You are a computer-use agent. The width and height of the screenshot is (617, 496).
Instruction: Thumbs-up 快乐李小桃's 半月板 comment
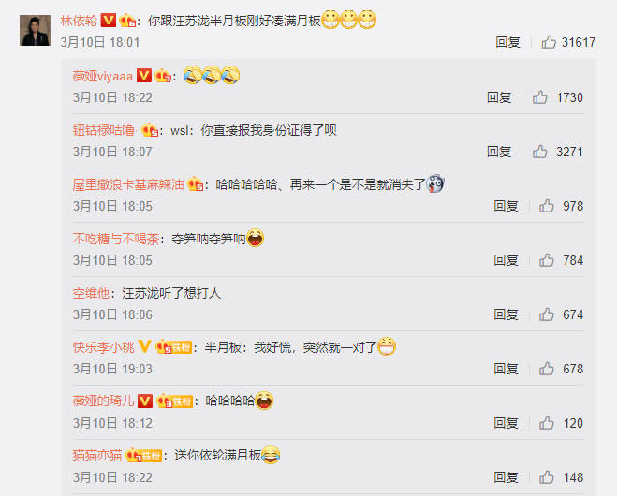click(x=547, y=369)
